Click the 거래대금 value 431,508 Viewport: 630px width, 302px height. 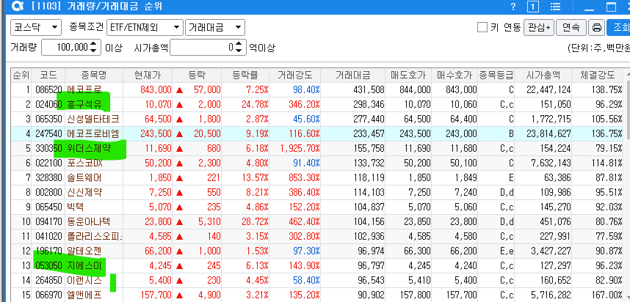(x=369, y=90)
